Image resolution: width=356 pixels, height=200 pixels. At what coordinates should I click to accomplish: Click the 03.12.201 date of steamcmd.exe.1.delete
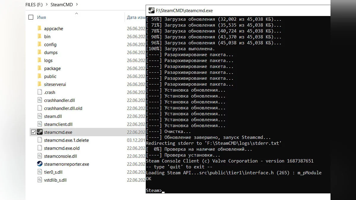tap(136, 140)
